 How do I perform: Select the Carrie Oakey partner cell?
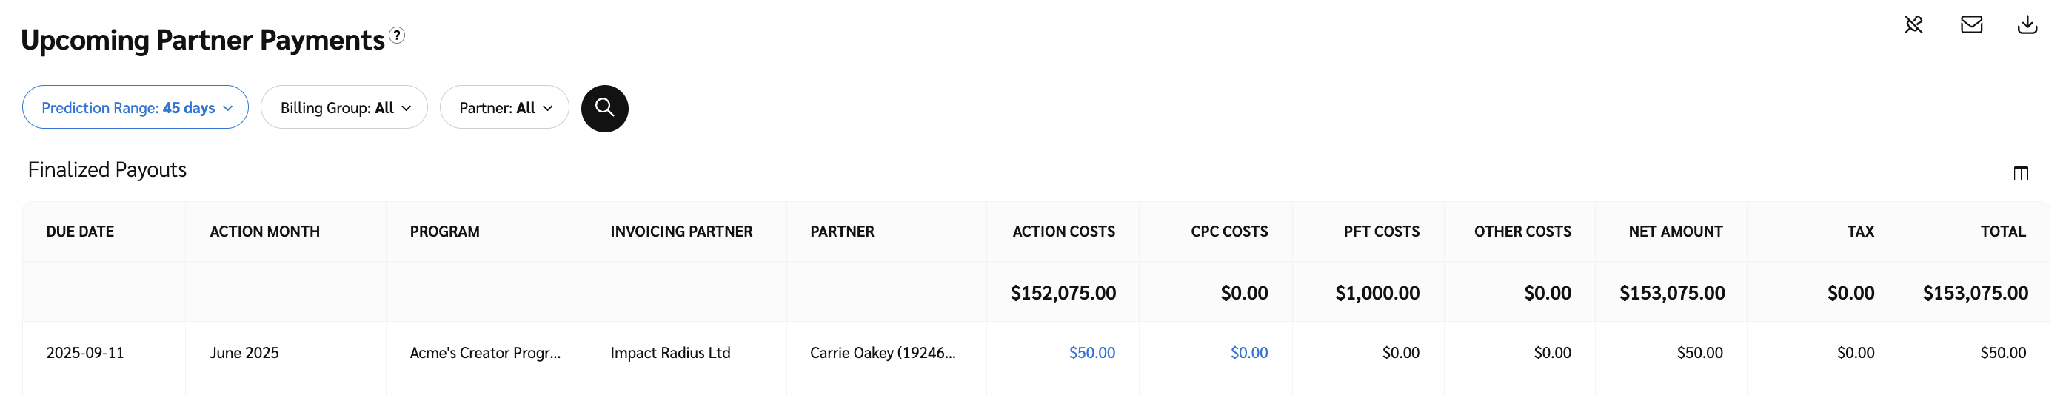[883, 353]
